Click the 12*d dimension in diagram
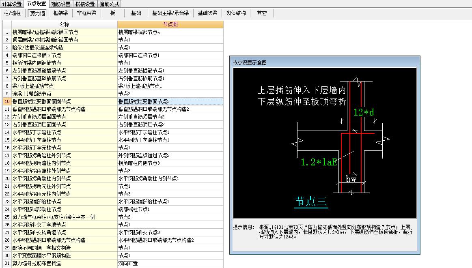Screen dimensions: 472x268 click(364, 112)
